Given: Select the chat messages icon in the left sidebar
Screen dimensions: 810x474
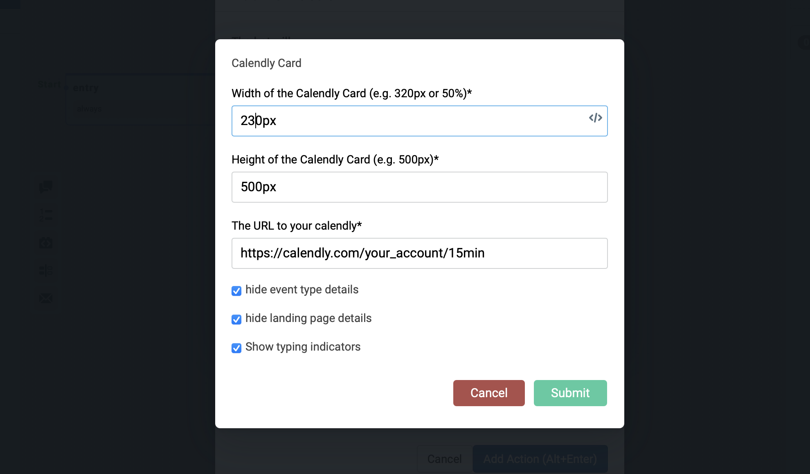Looking at the screenshot, I should point(45,187).
